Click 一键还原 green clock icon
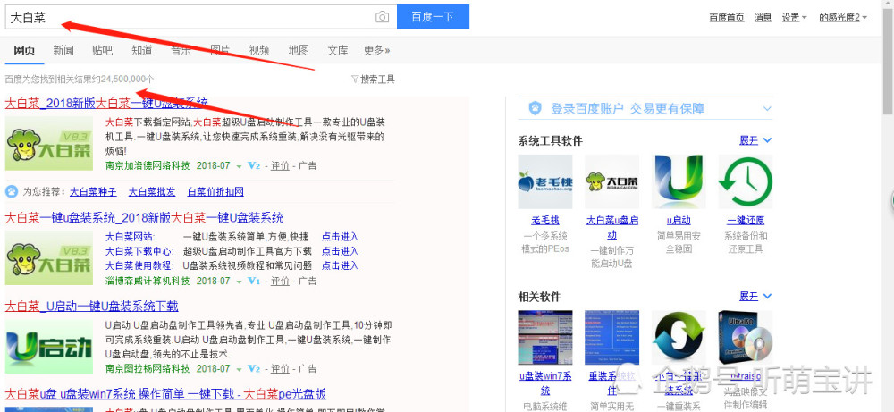Screen dimensions: 894x412 pos(746,181)
